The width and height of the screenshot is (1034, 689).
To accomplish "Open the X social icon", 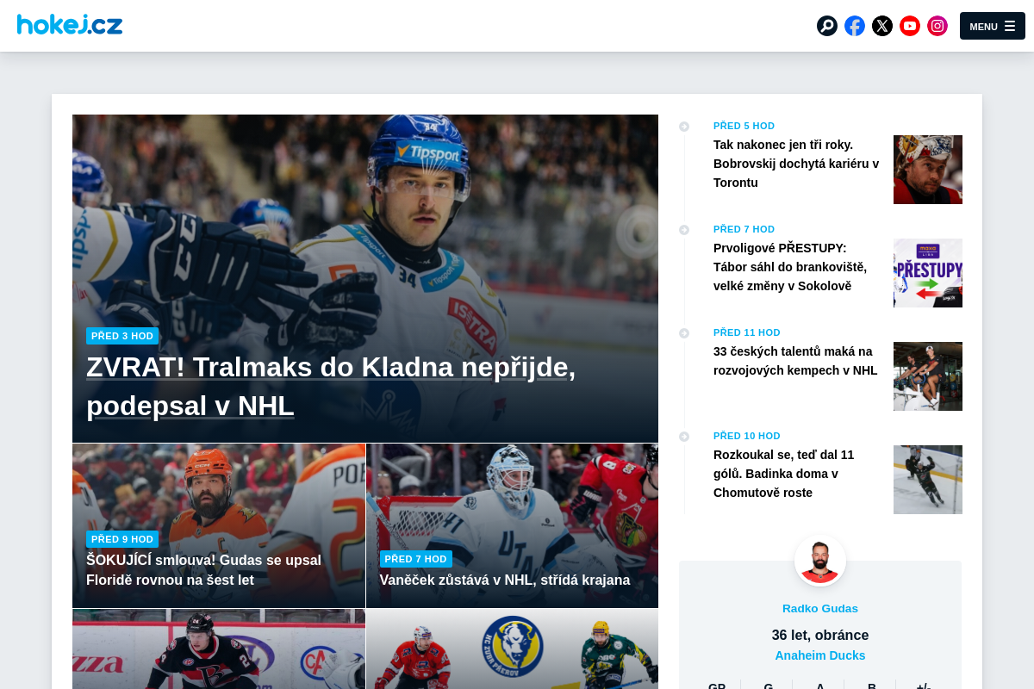I will tap(882, 26).
